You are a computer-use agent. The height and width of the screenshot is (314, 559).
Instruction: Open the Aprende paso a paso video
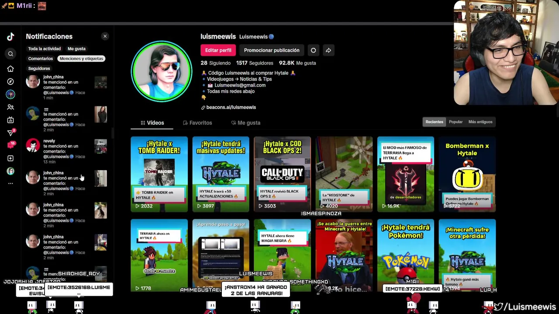coord(221,256)
